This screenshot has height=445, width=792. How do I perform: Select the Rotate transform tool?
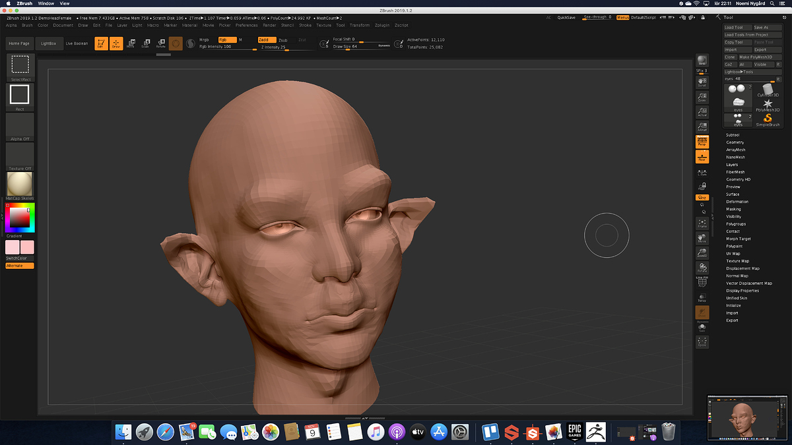(160, 44)
